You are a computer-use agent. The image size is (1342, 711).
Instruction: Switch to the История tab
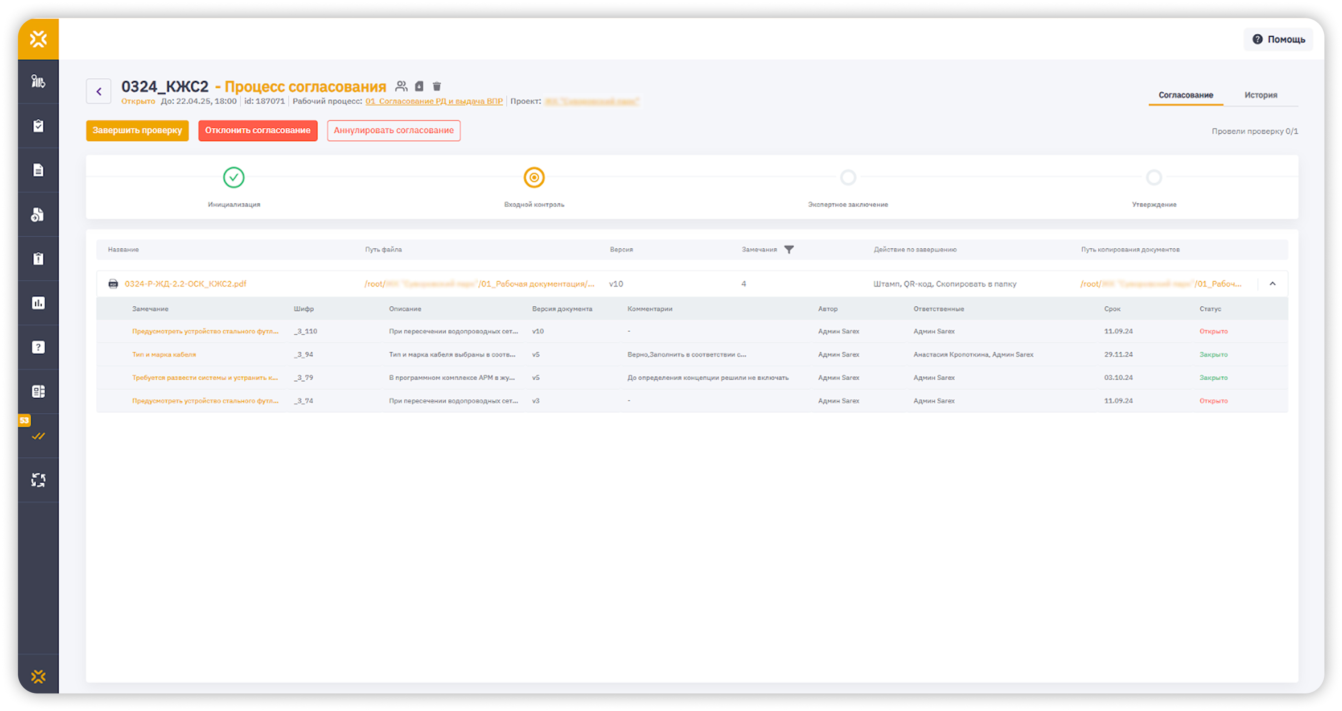1260,95
